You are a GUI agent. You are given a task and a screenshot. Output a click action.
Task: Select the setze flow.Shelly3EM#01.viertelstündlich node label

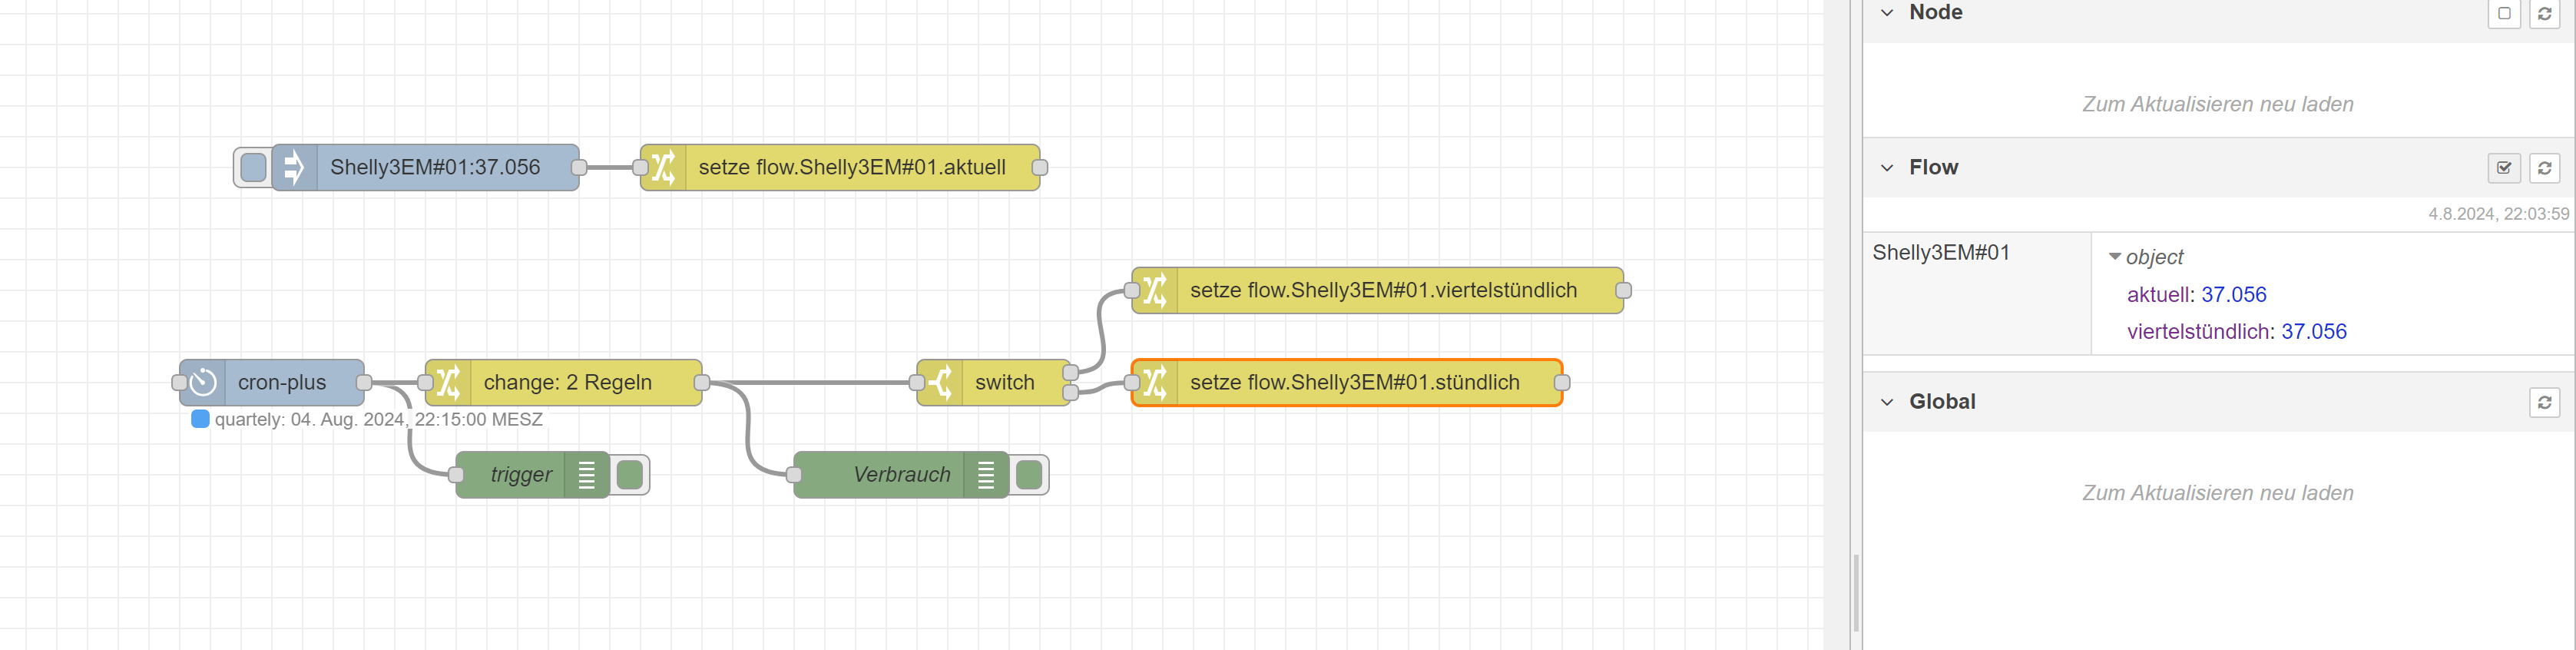[1383, 290]
